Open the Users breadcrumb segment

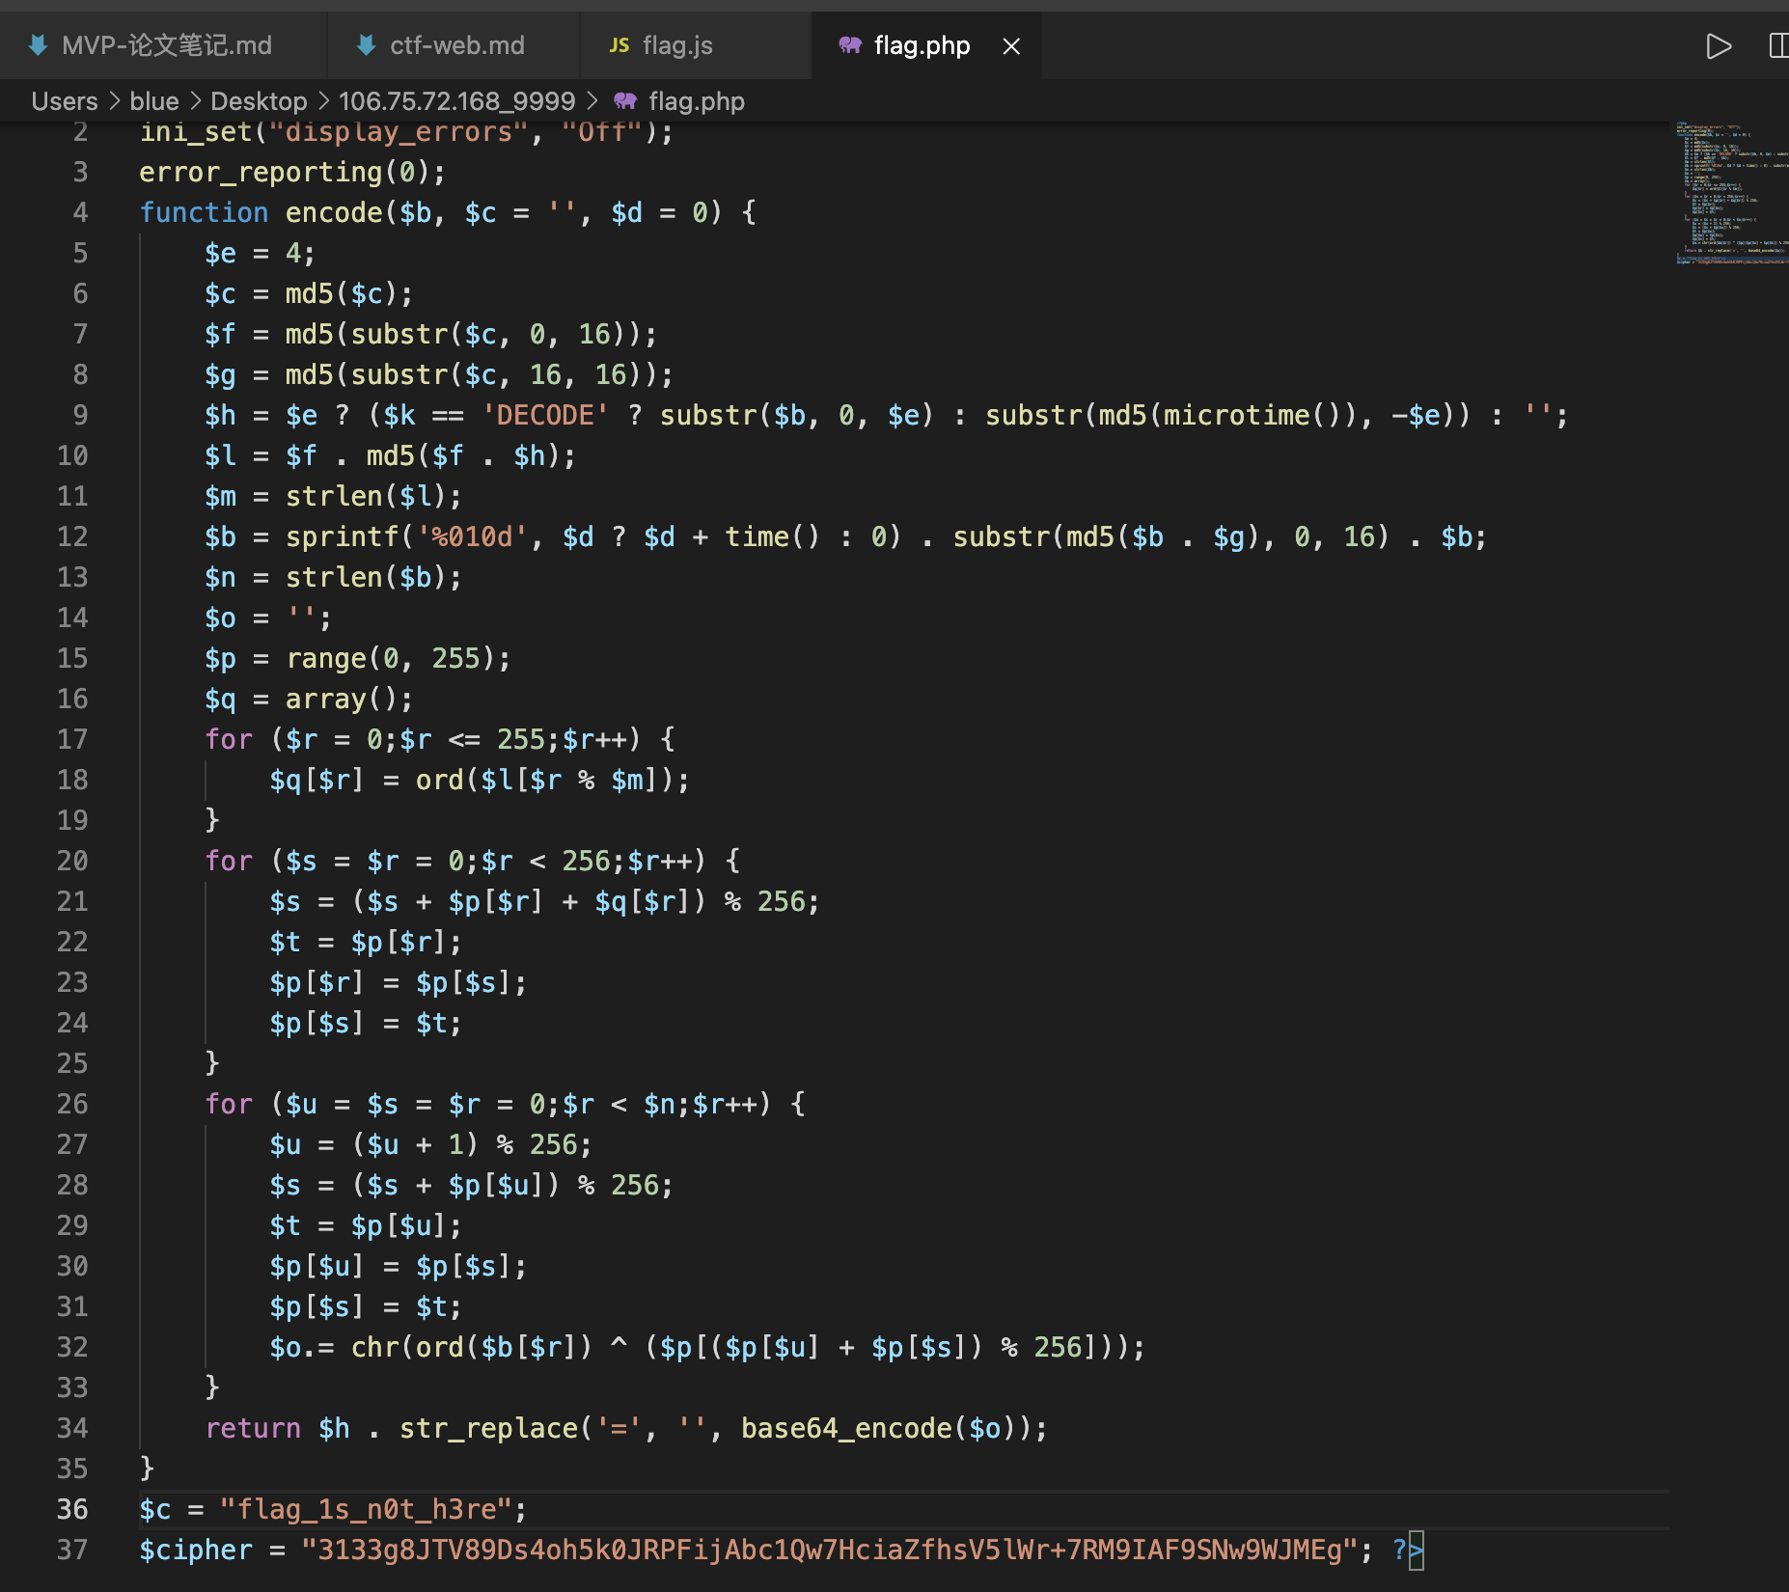(65, 101)
